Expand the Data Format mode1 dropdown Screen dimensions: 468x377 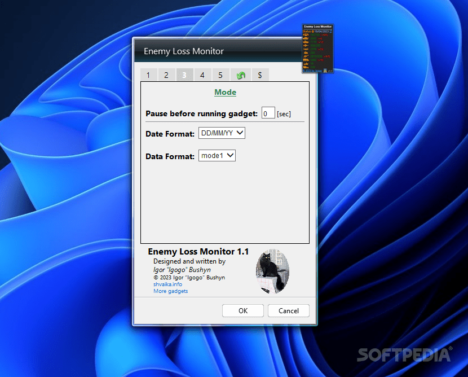point(217,156)
